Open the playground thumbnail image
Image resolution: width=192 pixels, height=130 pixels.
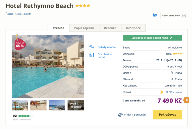[38, 105]
